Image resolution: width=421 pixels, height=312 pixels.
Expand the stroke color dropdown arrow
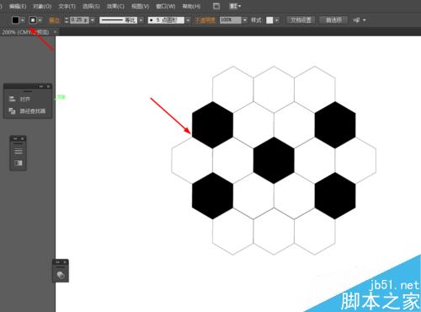pyautogui.click(x=40, y=20)
